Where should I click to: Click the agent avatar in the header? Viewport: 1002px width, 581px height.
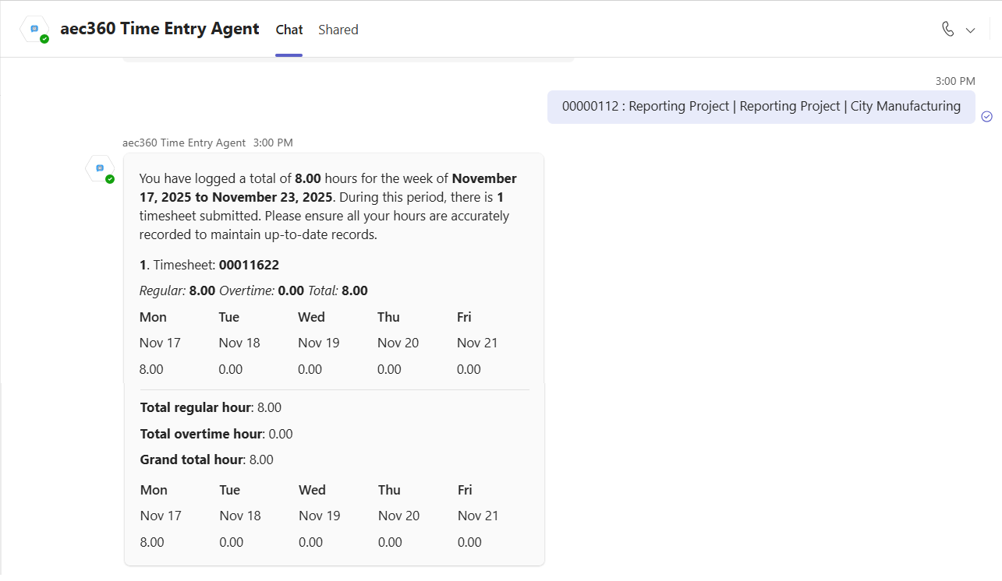[x=34, y=29]
